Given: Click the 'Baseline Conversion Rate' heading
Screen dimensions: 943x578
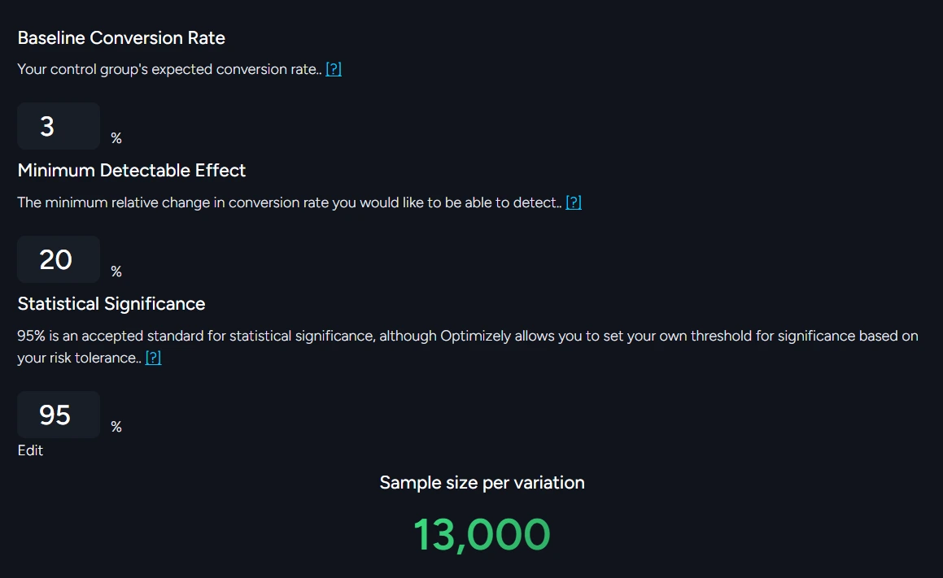Looking at the screenshot, I should [x=121, y=38].
